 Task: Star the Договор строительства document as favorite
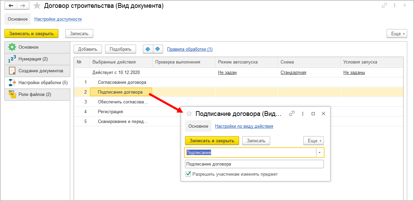37,6
